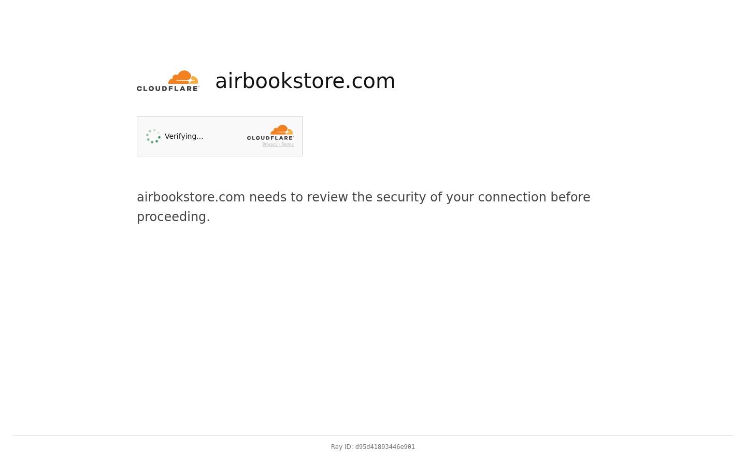Click the horizontal divider above Ray ID

tap(373, 435)
